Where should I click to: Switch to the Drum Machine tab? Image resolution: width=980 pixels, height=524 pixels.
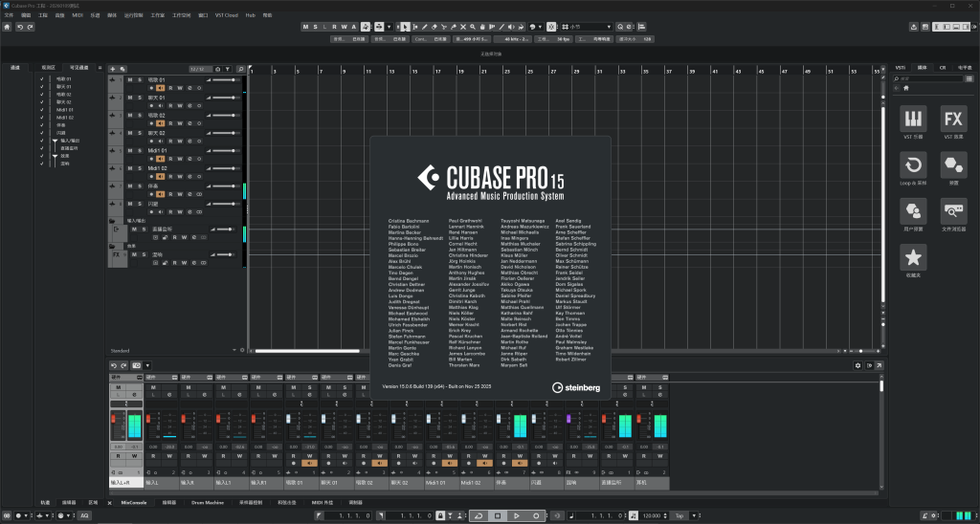click(x=208, y=502)
